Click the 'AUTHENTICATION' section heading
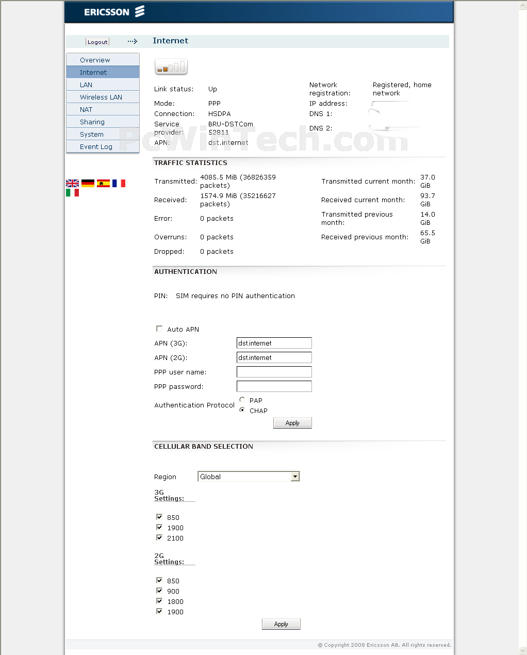This screenshot has height=655, width=527. 186,271
